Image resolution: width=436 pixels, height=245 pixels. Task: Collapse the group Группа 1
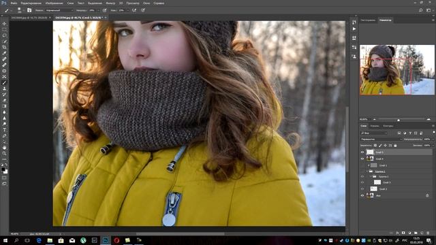(371, 176)
